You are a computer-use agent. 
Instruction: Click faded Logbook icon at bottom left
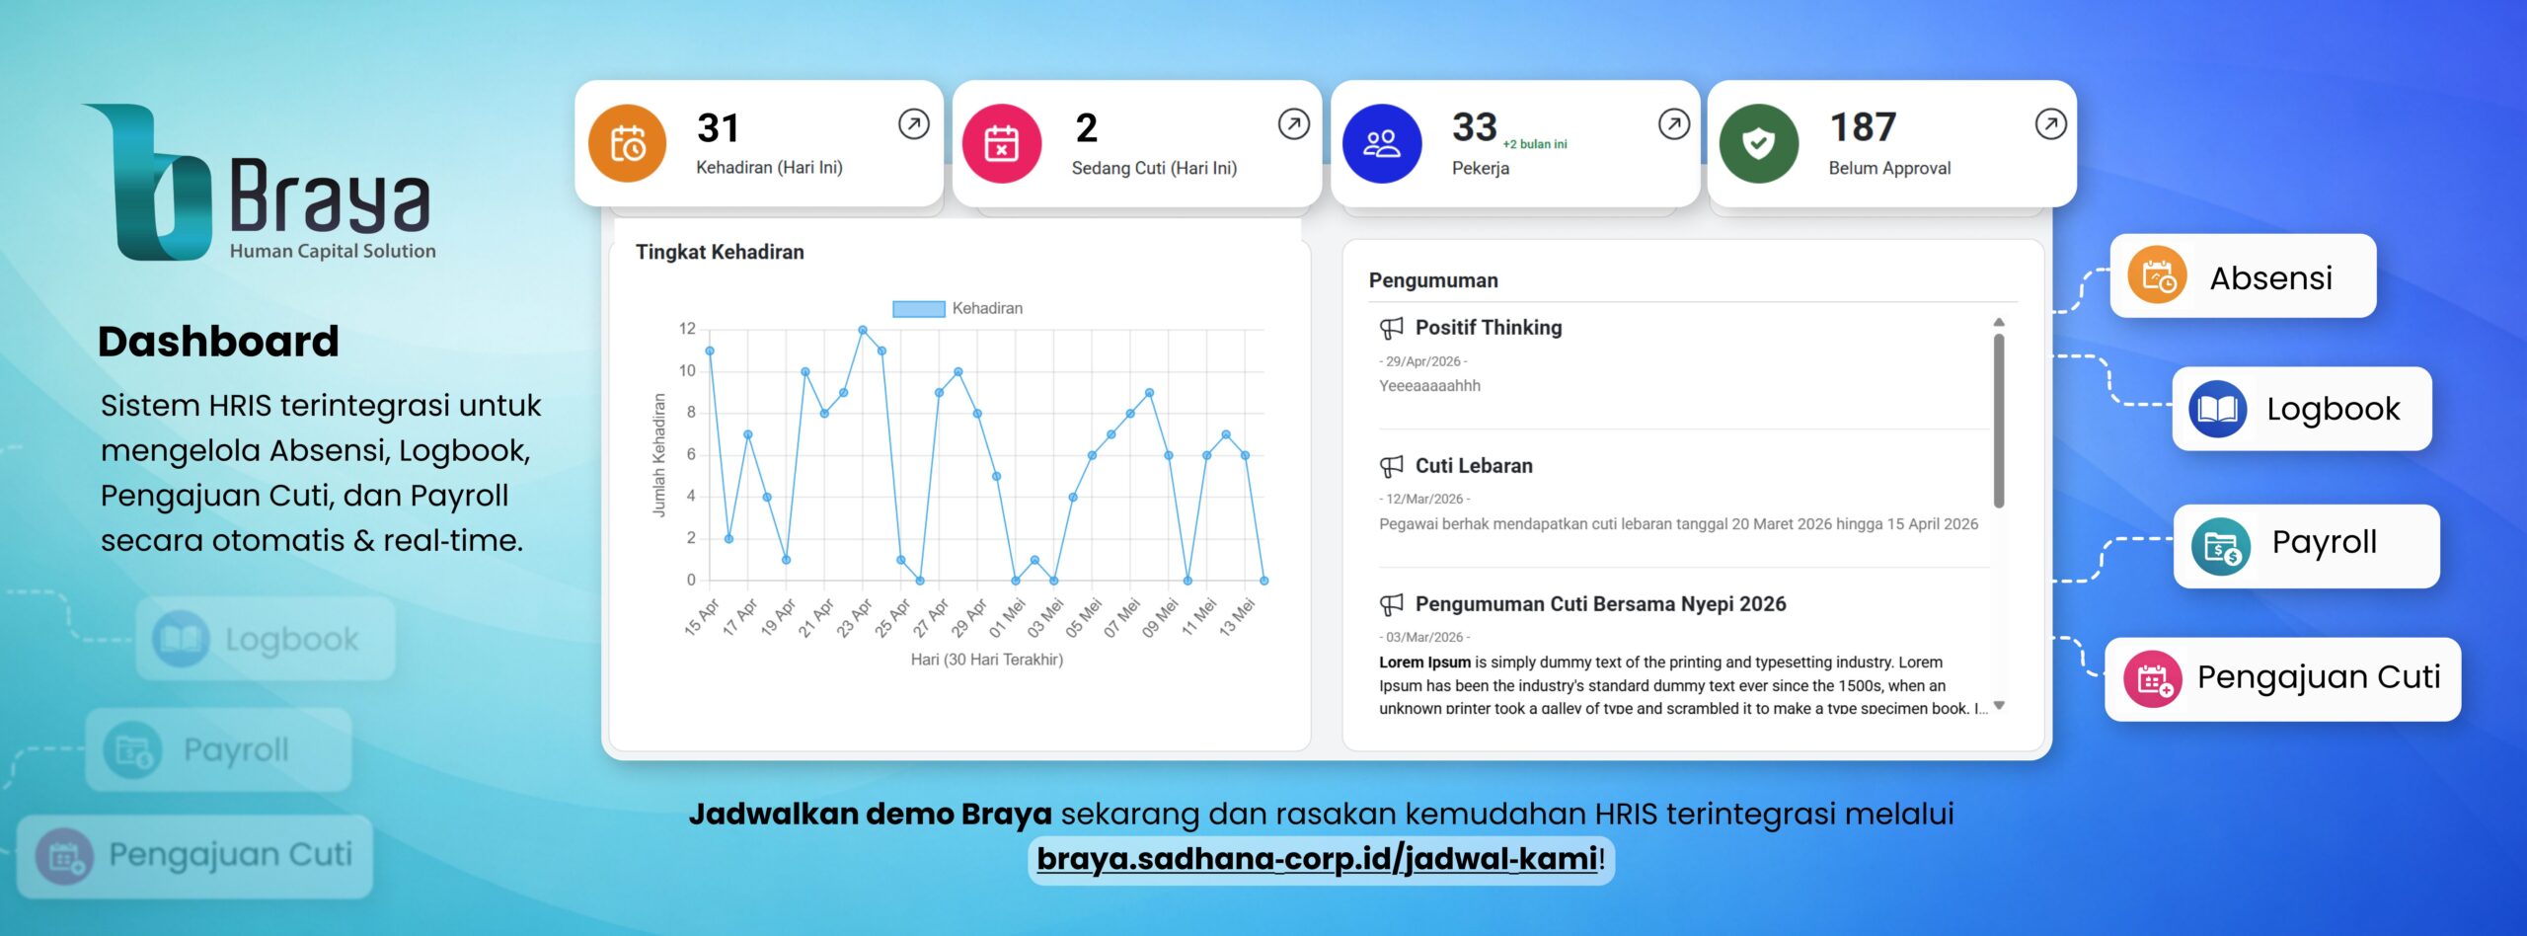coord(181,639)
